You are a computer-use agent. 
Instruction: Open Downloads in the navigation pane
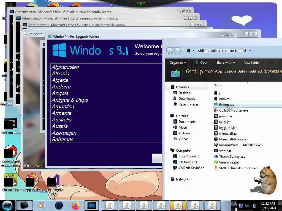click(187, 99)
